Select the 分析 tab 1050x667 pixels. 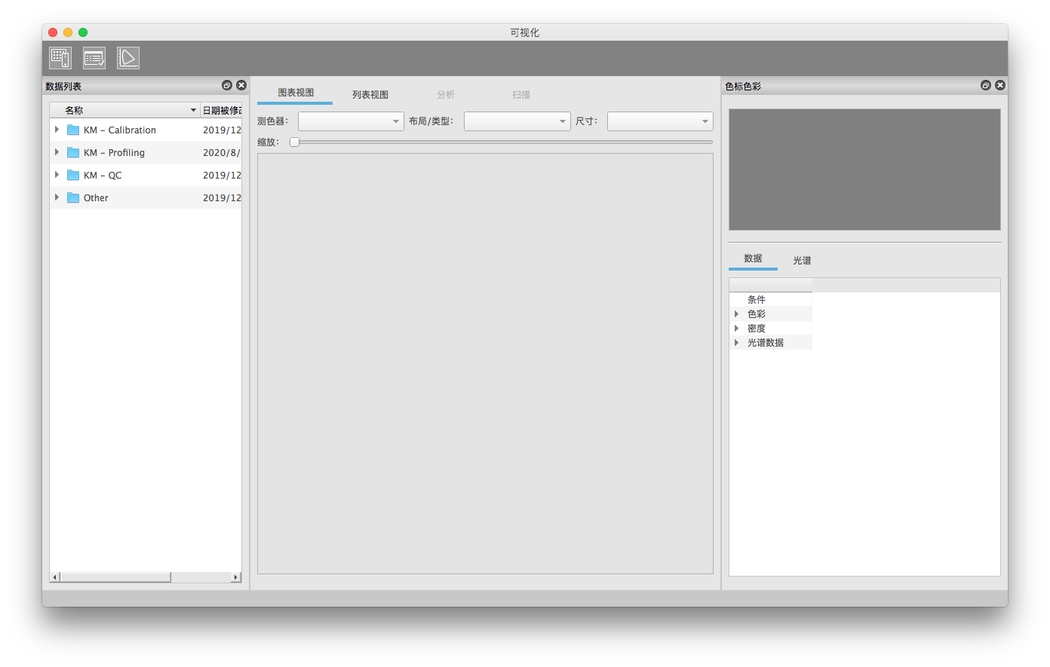[446, 94]
